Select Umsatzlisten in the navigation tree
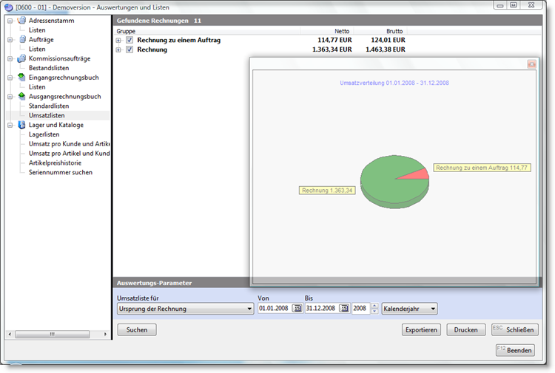Screen dimensions: 555x373 pyautogui.click(x=46, y=116)
